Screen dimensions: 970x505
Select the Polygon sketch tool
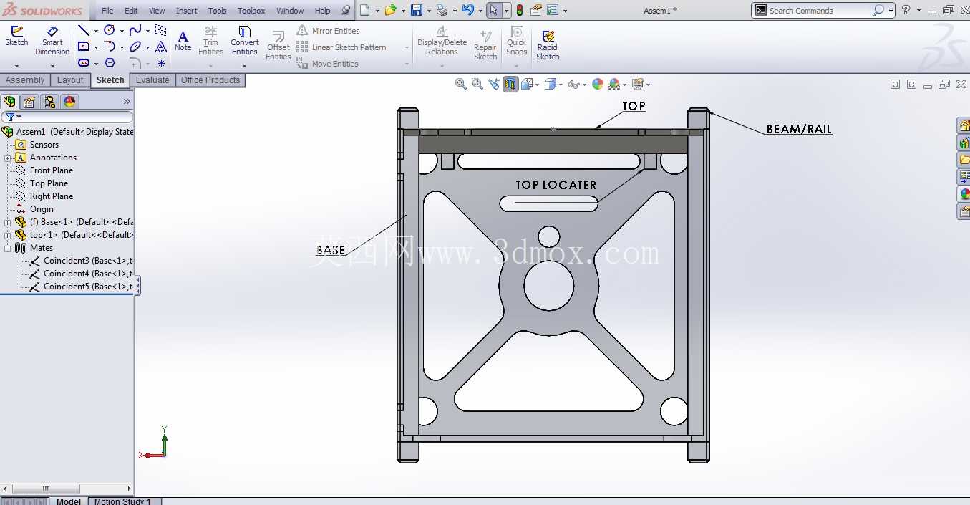(110, 63)
